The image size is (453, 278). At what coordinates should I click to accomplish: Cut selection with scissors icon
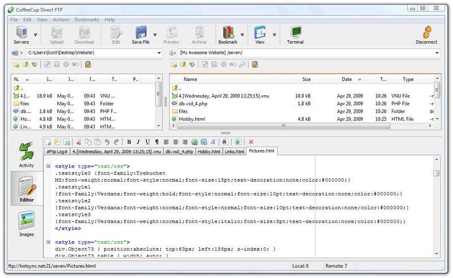click(79, 142)
